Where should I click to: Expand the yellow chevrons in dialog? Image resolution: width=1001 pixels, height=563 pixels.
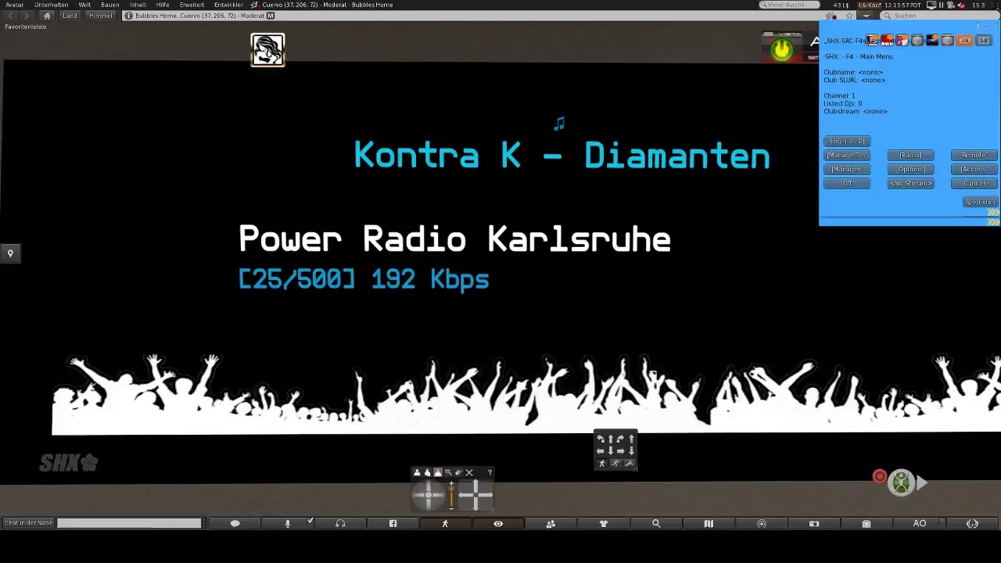pyautogui.click(x=992, y=212)
